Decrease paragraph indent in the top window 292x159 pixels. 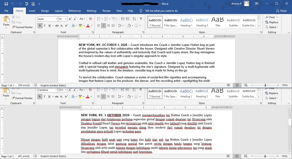(123, 19)
